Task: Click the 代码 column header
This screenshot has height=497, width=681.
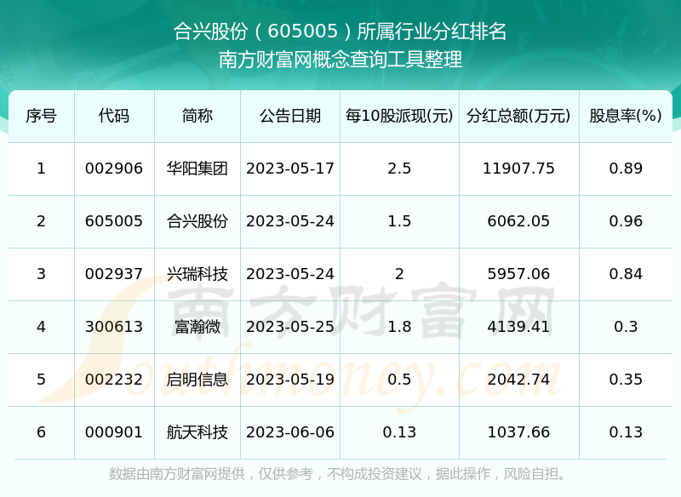Action: (x=114, y=116)
